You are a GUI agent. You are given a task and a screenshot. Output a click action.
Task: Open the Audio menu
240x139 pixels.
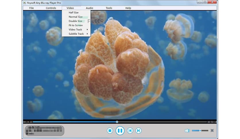click(x=89, y=8)
